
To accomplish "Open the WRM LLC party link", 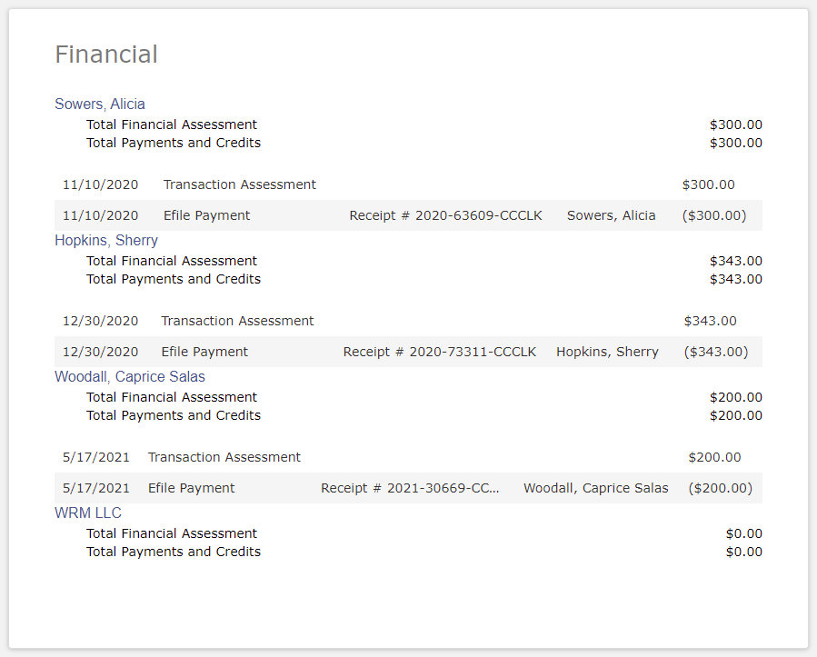I will pyautogui.click(x=88, y=513).
